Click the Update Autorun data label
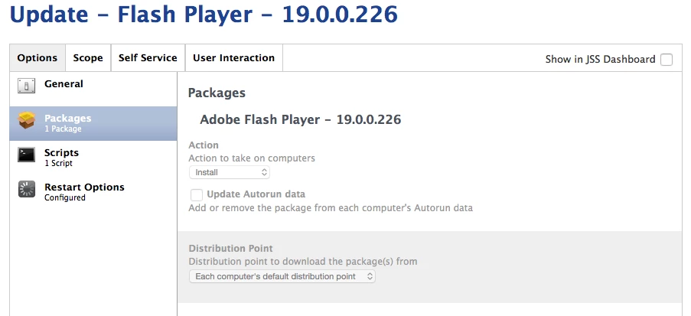This screenshot has width=691, height=316. tap(256, 194)
